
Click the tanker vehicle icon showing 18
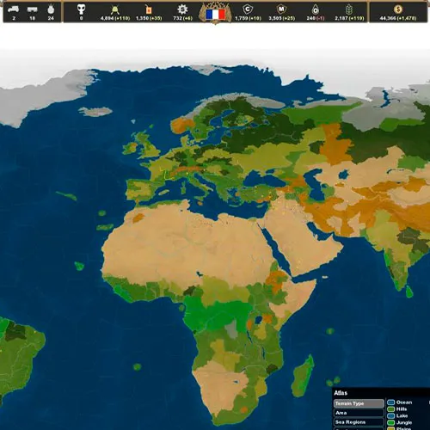click(x=32, y=9)
